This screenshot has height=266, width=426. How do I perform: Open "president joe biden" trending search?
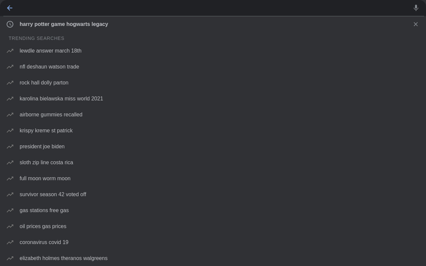[x=42, y=147]
